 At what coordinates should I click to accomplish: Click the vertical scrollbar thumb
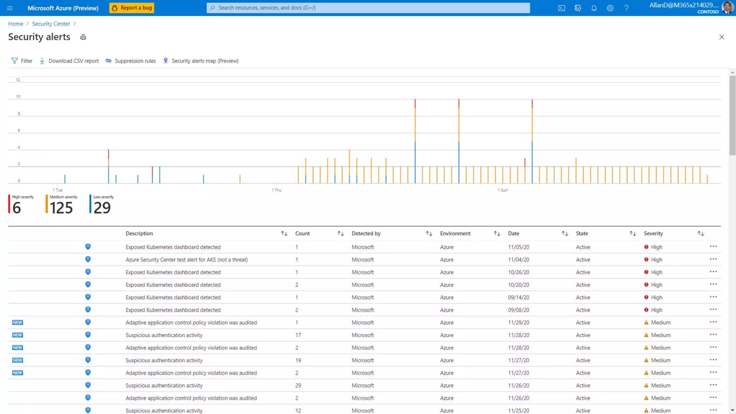coord(732,115)
